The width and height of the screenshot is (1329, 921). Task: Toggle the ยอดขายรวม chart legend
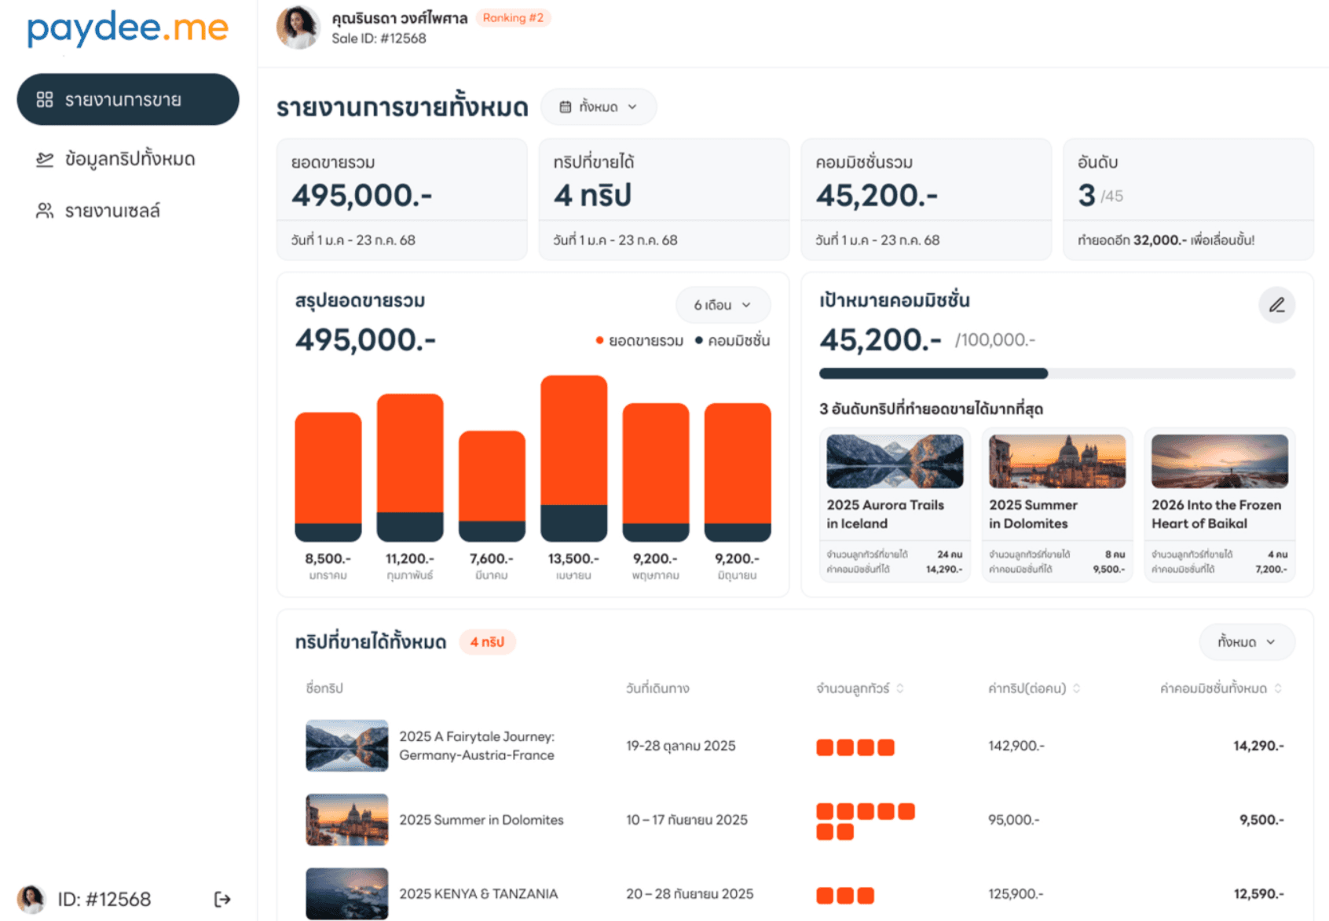pos(642,340)
